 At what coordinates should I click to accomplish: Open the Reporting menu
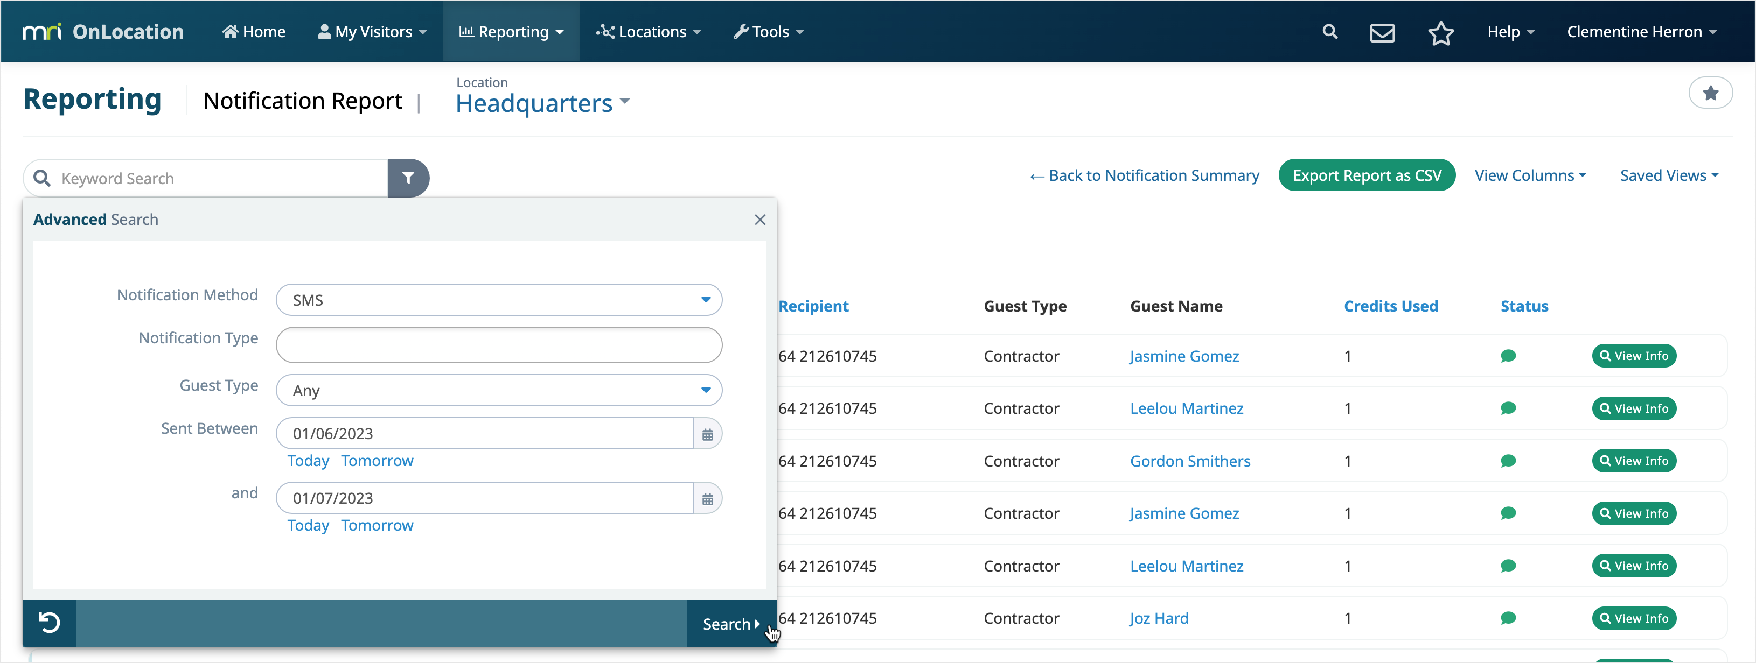pos(511,32)
